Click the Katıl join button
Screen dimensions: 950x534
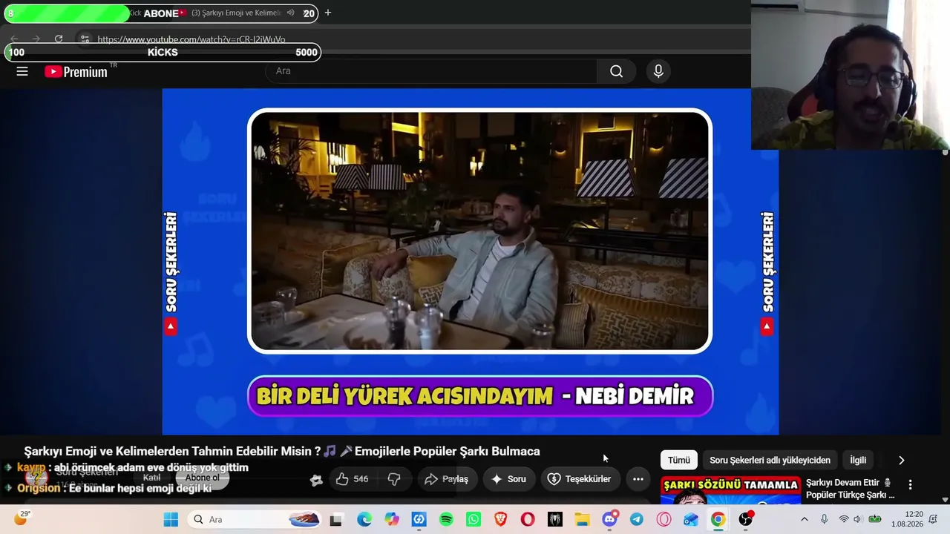(151, 478)
